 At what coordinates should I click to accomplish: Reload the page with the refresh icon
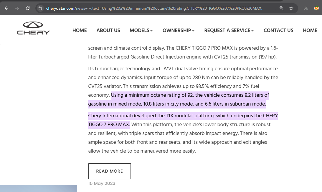pyautogui.click(x=28, y=8)
